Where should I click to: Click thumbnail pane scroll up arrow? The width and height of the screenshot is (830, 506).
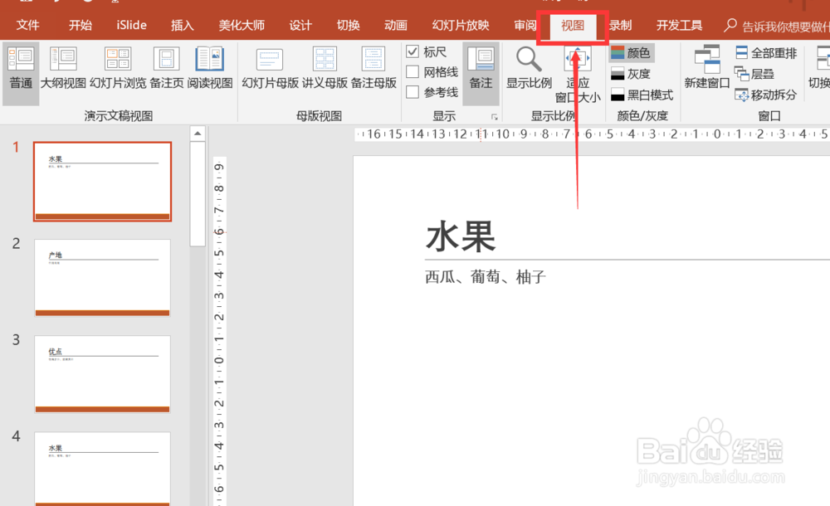[x=198, y=134]
